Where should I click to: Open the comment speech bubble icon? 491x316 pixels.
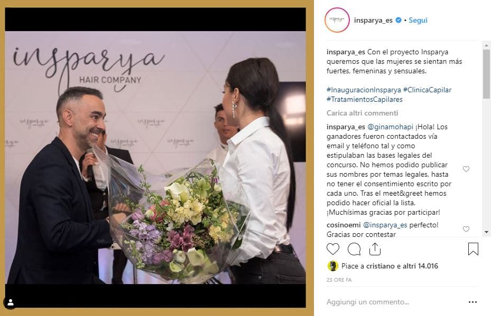[354, 249]
